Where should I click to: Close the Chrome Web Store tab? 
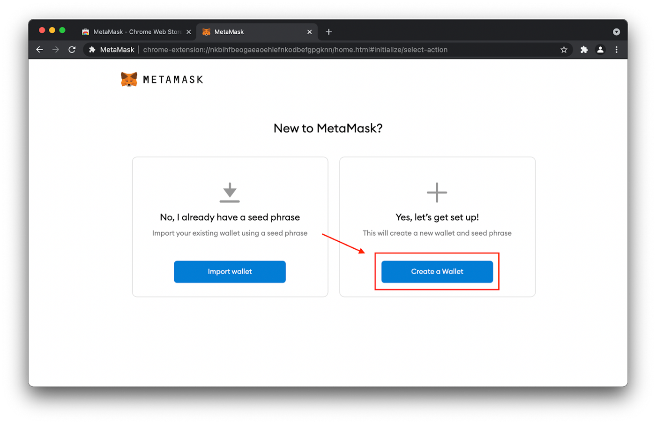tap(188, 32)
